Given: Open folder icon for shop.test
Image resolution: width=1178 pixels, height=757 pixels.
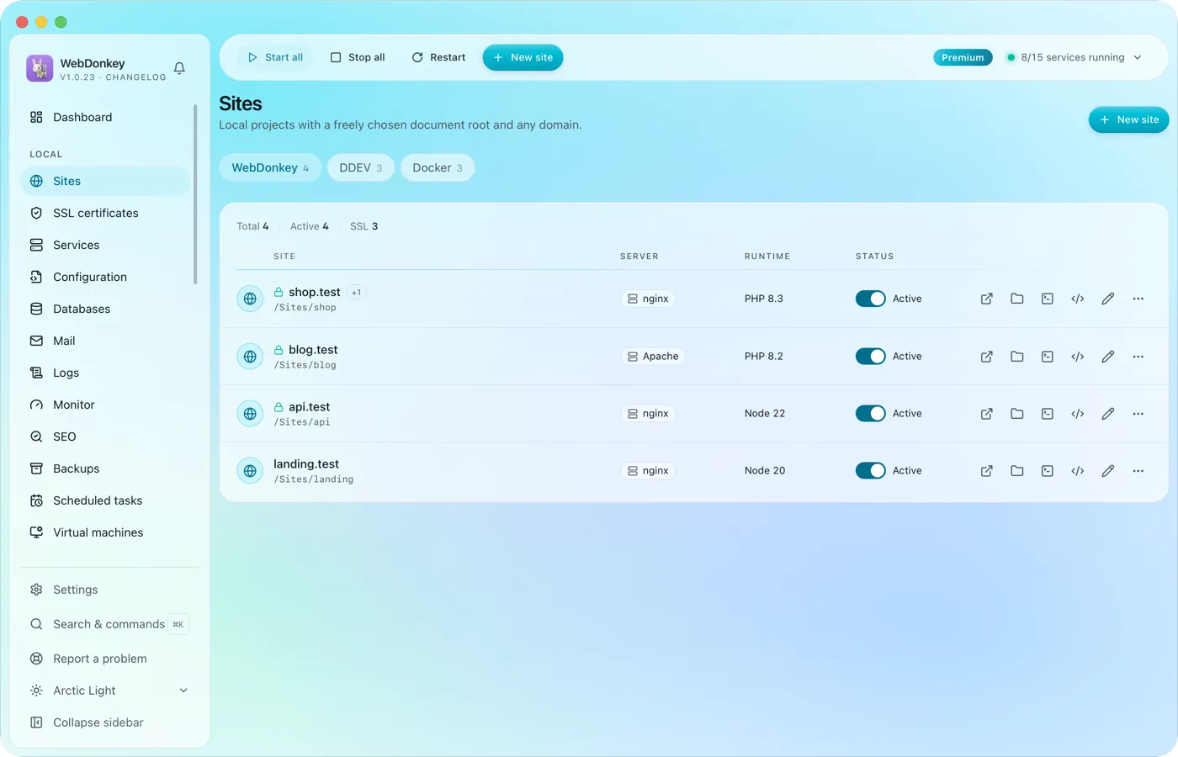Looking at the screenshot, I should pyautogui.click(x=1017, y=299).
